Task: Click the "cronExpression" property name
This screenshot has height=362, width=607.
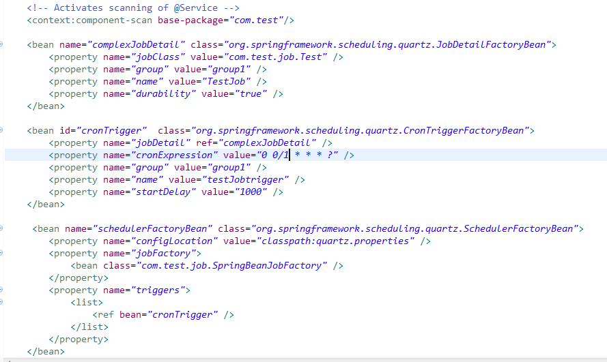Action: click(x=174, y=155)
